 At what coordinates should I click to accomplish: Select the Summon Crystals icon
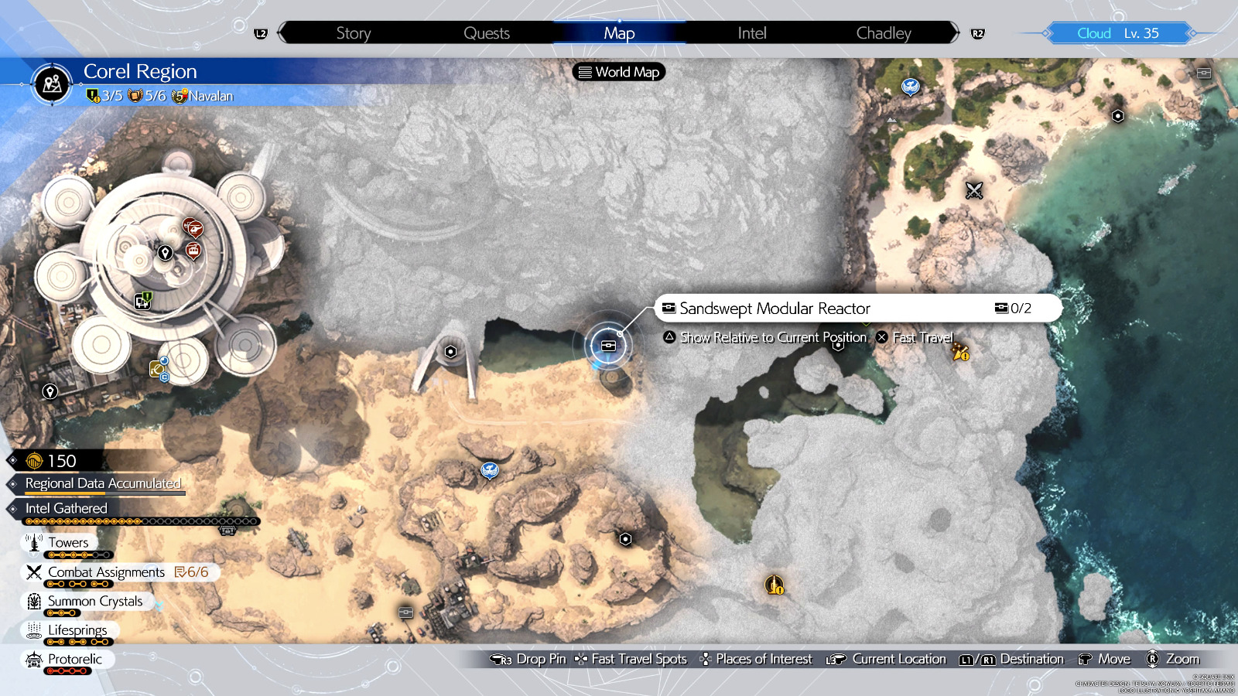click(32, 601)
